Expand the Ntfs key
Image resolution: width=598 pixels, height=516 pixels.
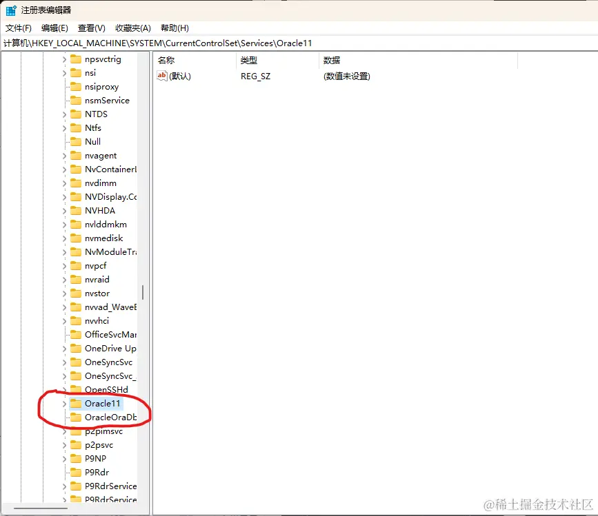(64, 128)
